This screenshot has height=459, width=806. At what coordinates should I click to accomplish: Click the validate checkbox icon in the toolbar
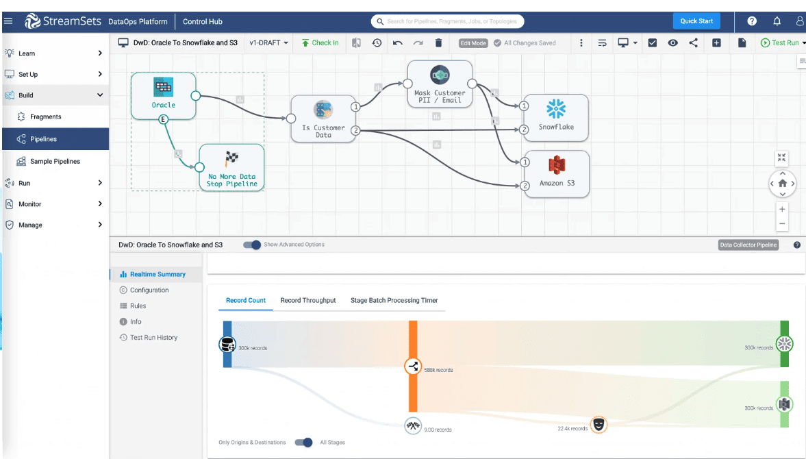(x=652, y=42)
